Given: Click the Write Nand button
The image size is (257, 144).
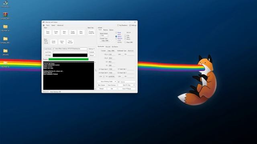Looking at the screenshot, I should [81, 32].
